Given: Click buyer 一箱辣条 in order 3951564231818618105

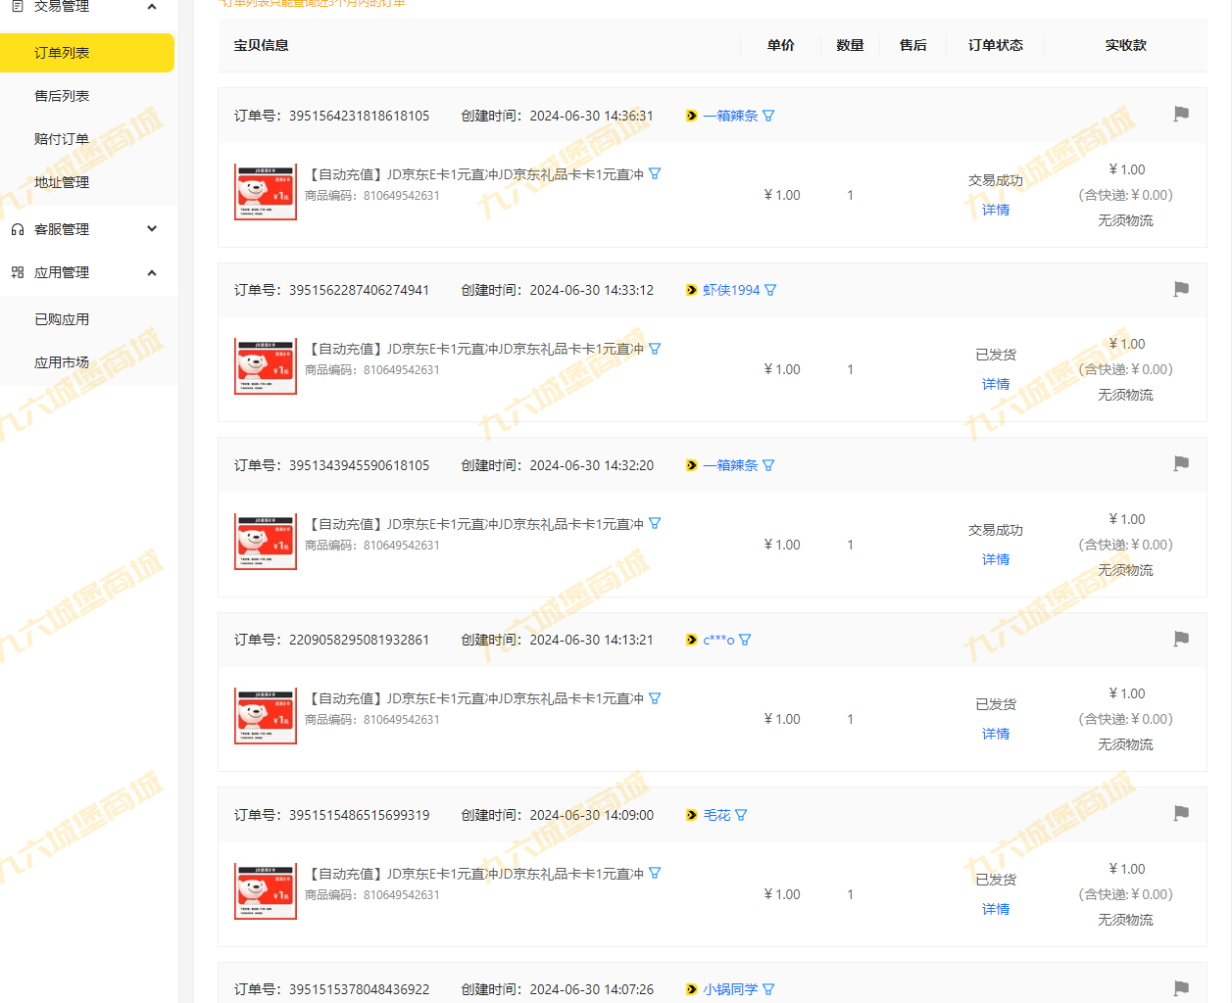Looking at the screenshot, I should coord(730,116).
